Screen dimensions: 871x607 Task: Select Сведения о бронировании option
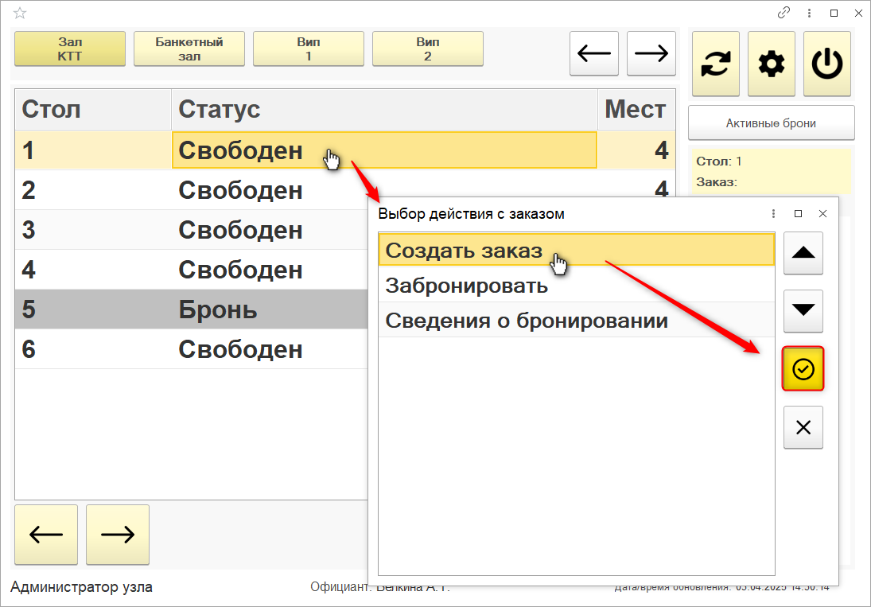(x=527, y=321)
